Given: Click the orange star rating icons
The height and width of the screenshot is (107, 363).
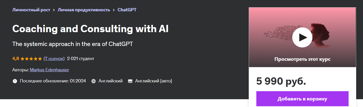Looking at the screenshot, I should (x=31, y=59).
